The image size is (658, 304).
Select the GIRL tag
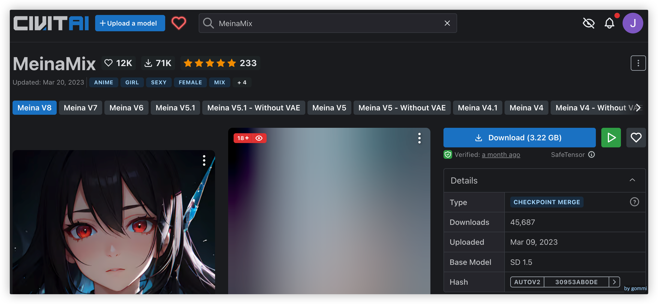132,82
